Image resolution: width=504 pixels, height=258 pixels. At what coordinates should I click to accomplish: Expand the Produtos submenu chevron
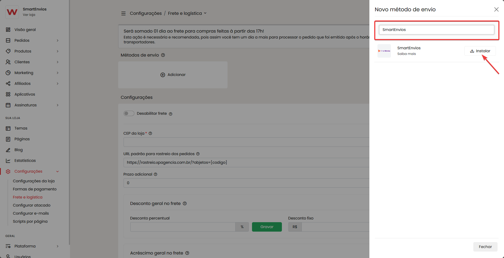pos(58,51)
